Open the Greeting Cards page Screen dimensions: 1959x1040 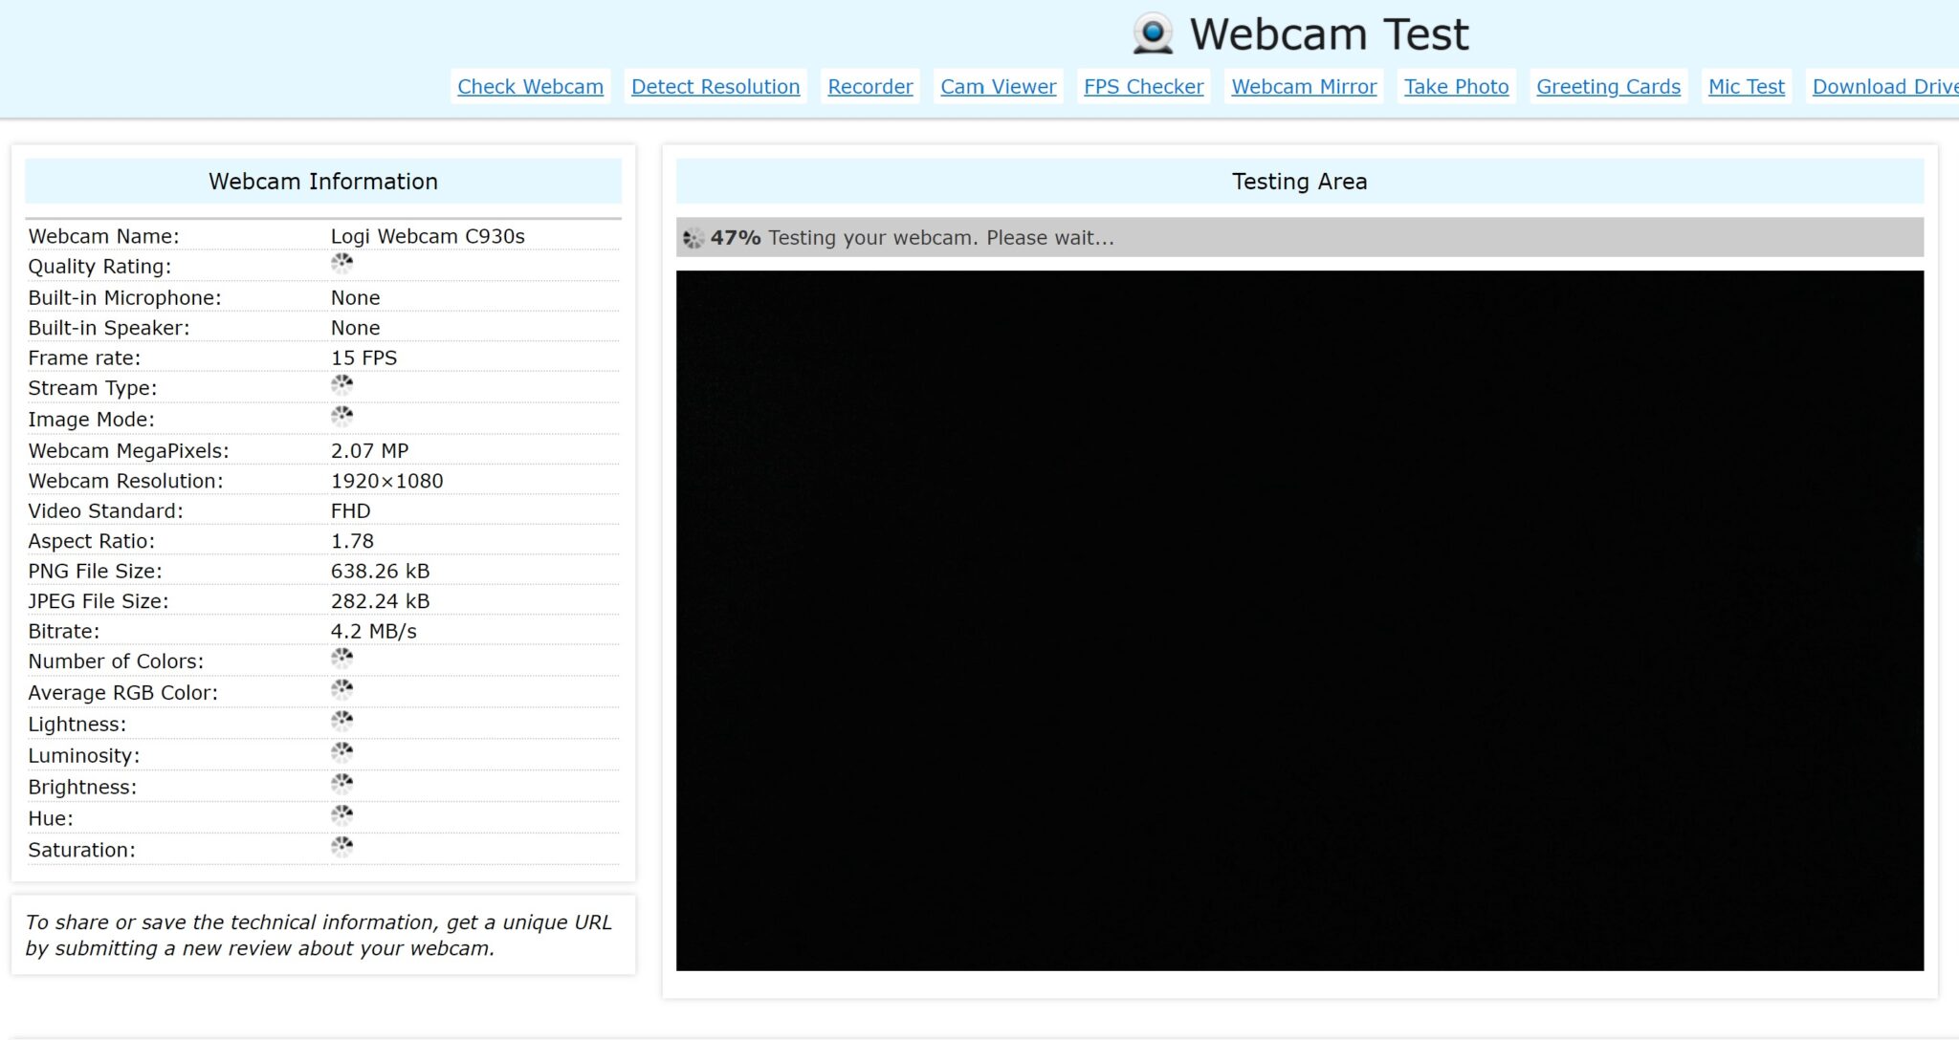point(1608,86)
